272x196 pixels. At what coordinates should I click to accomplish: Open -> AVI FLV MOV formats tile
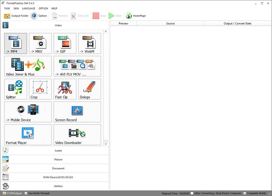point(77,66)
